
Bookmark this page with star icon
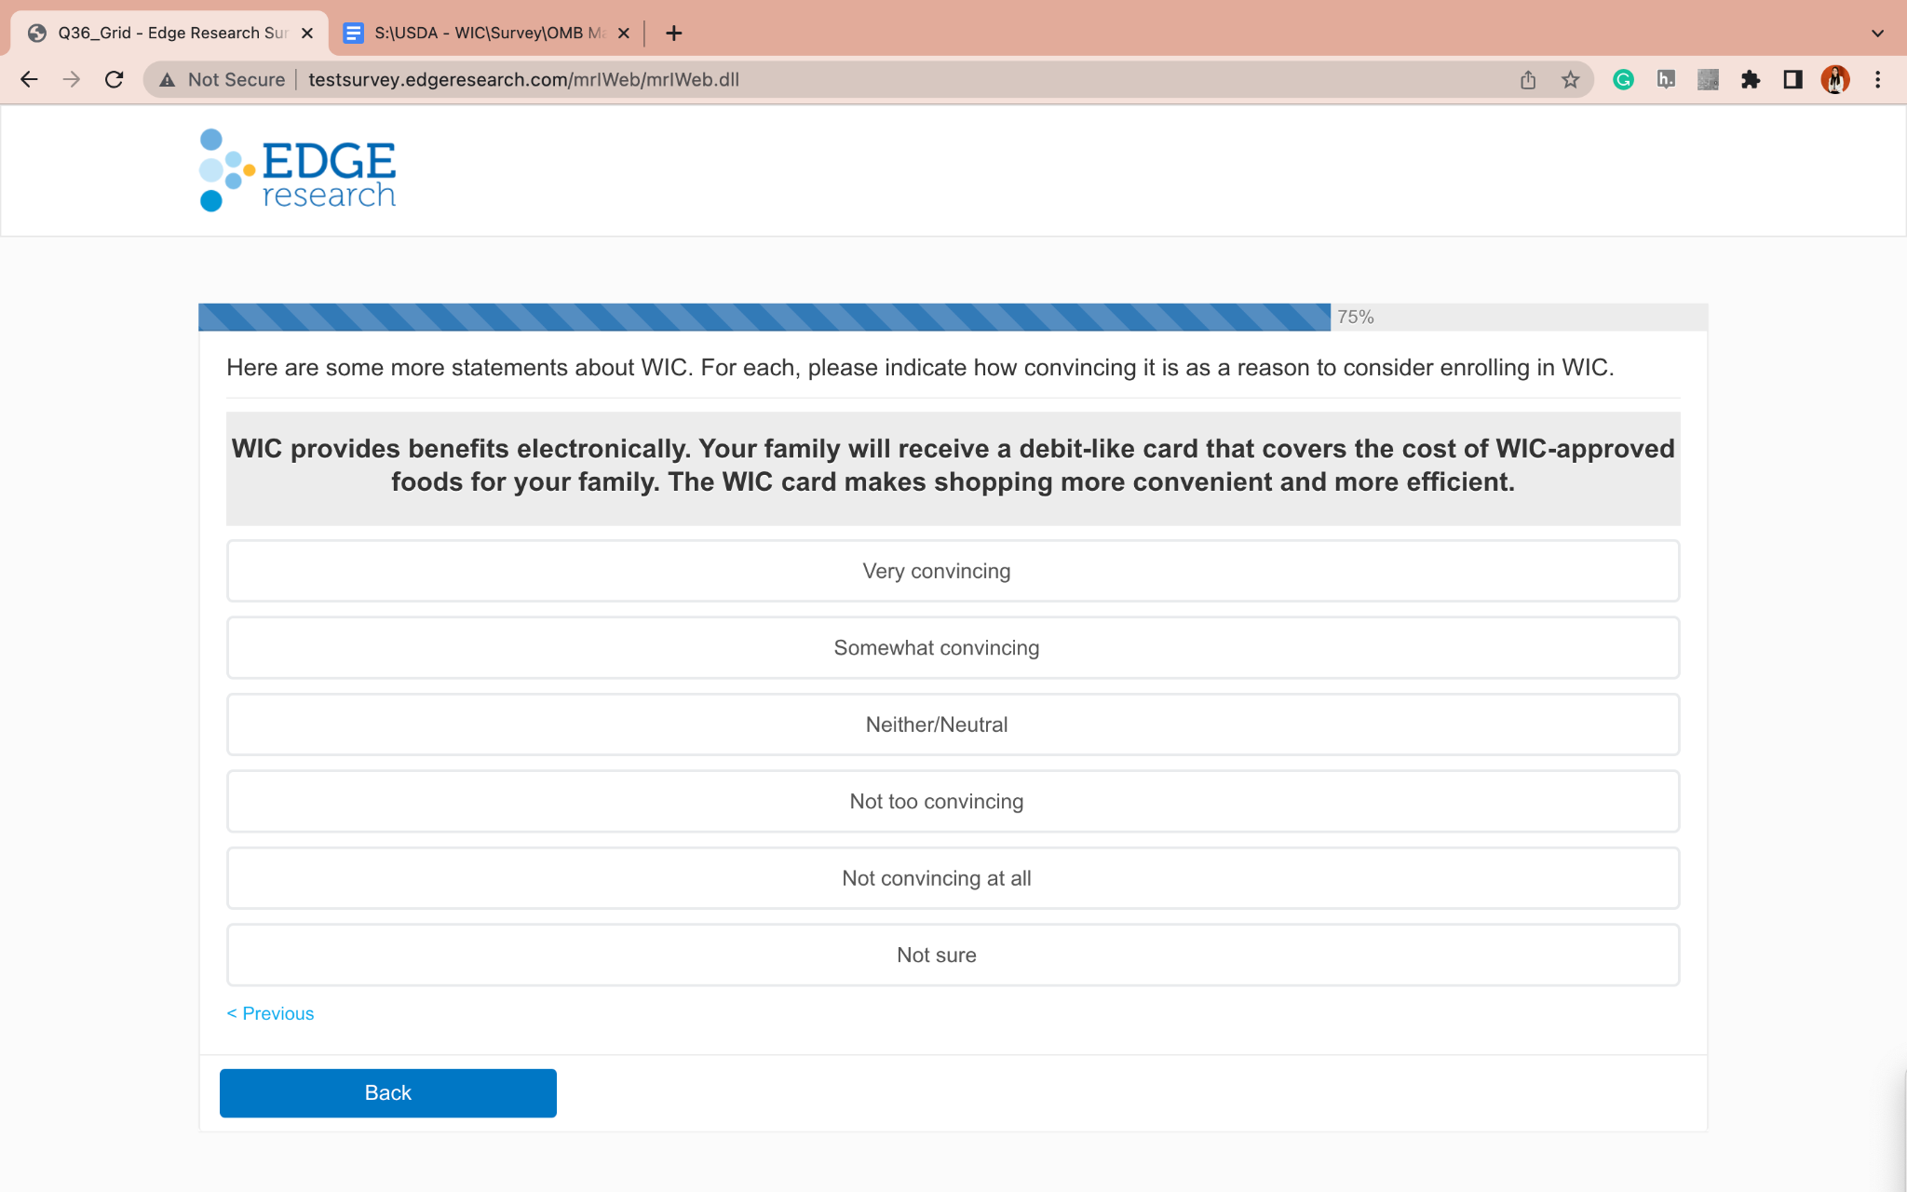pos(1571,80)
